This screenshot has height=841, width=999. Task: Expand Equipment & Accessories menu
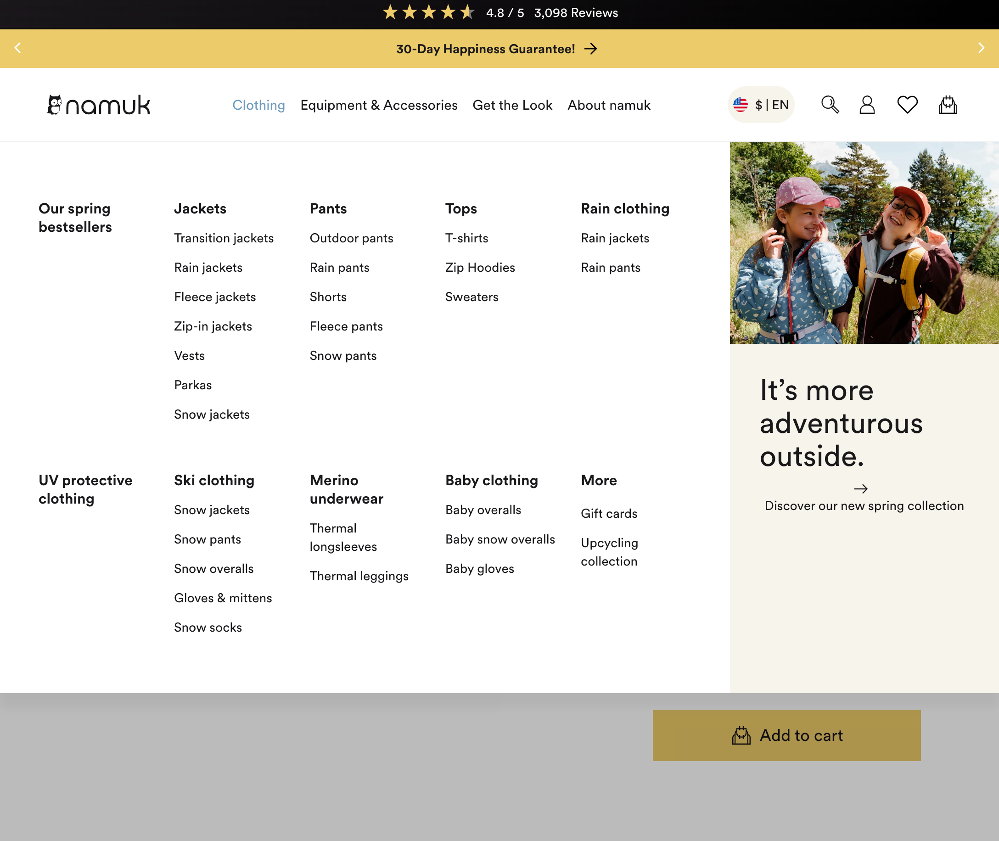(379, 105)
